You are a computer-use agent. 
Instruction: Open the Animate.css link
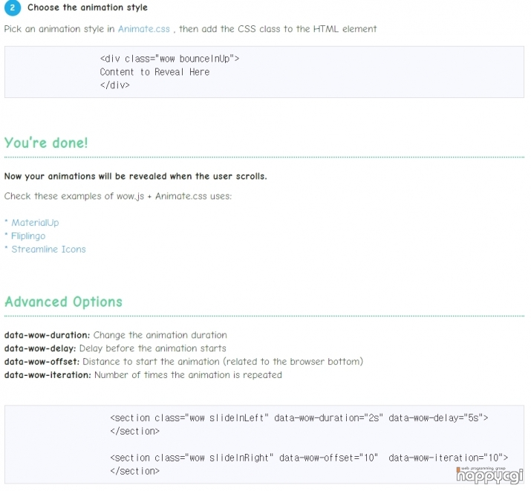[x=144, y=29]
